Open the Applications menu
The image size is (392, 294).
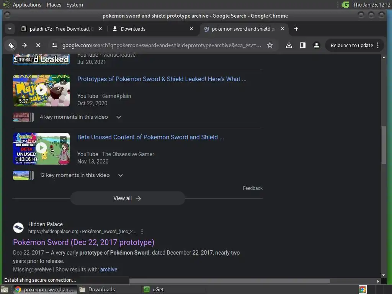click(x=27, y=5)
